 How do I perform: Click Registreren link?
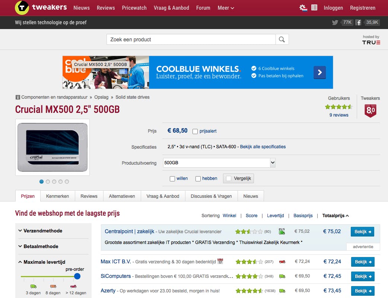pos(363,8)
